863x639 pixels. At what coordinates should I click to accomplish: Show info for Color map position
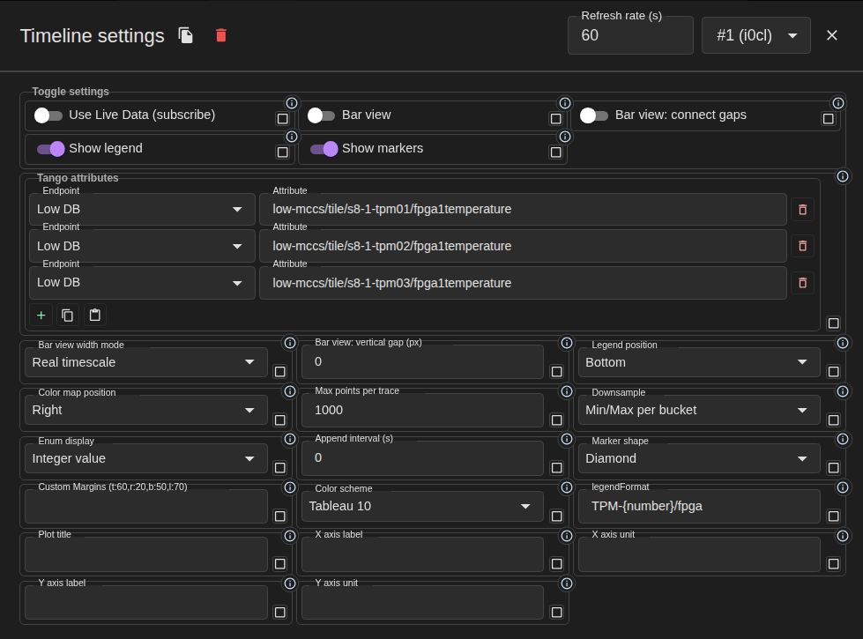(x=290, y=391)
